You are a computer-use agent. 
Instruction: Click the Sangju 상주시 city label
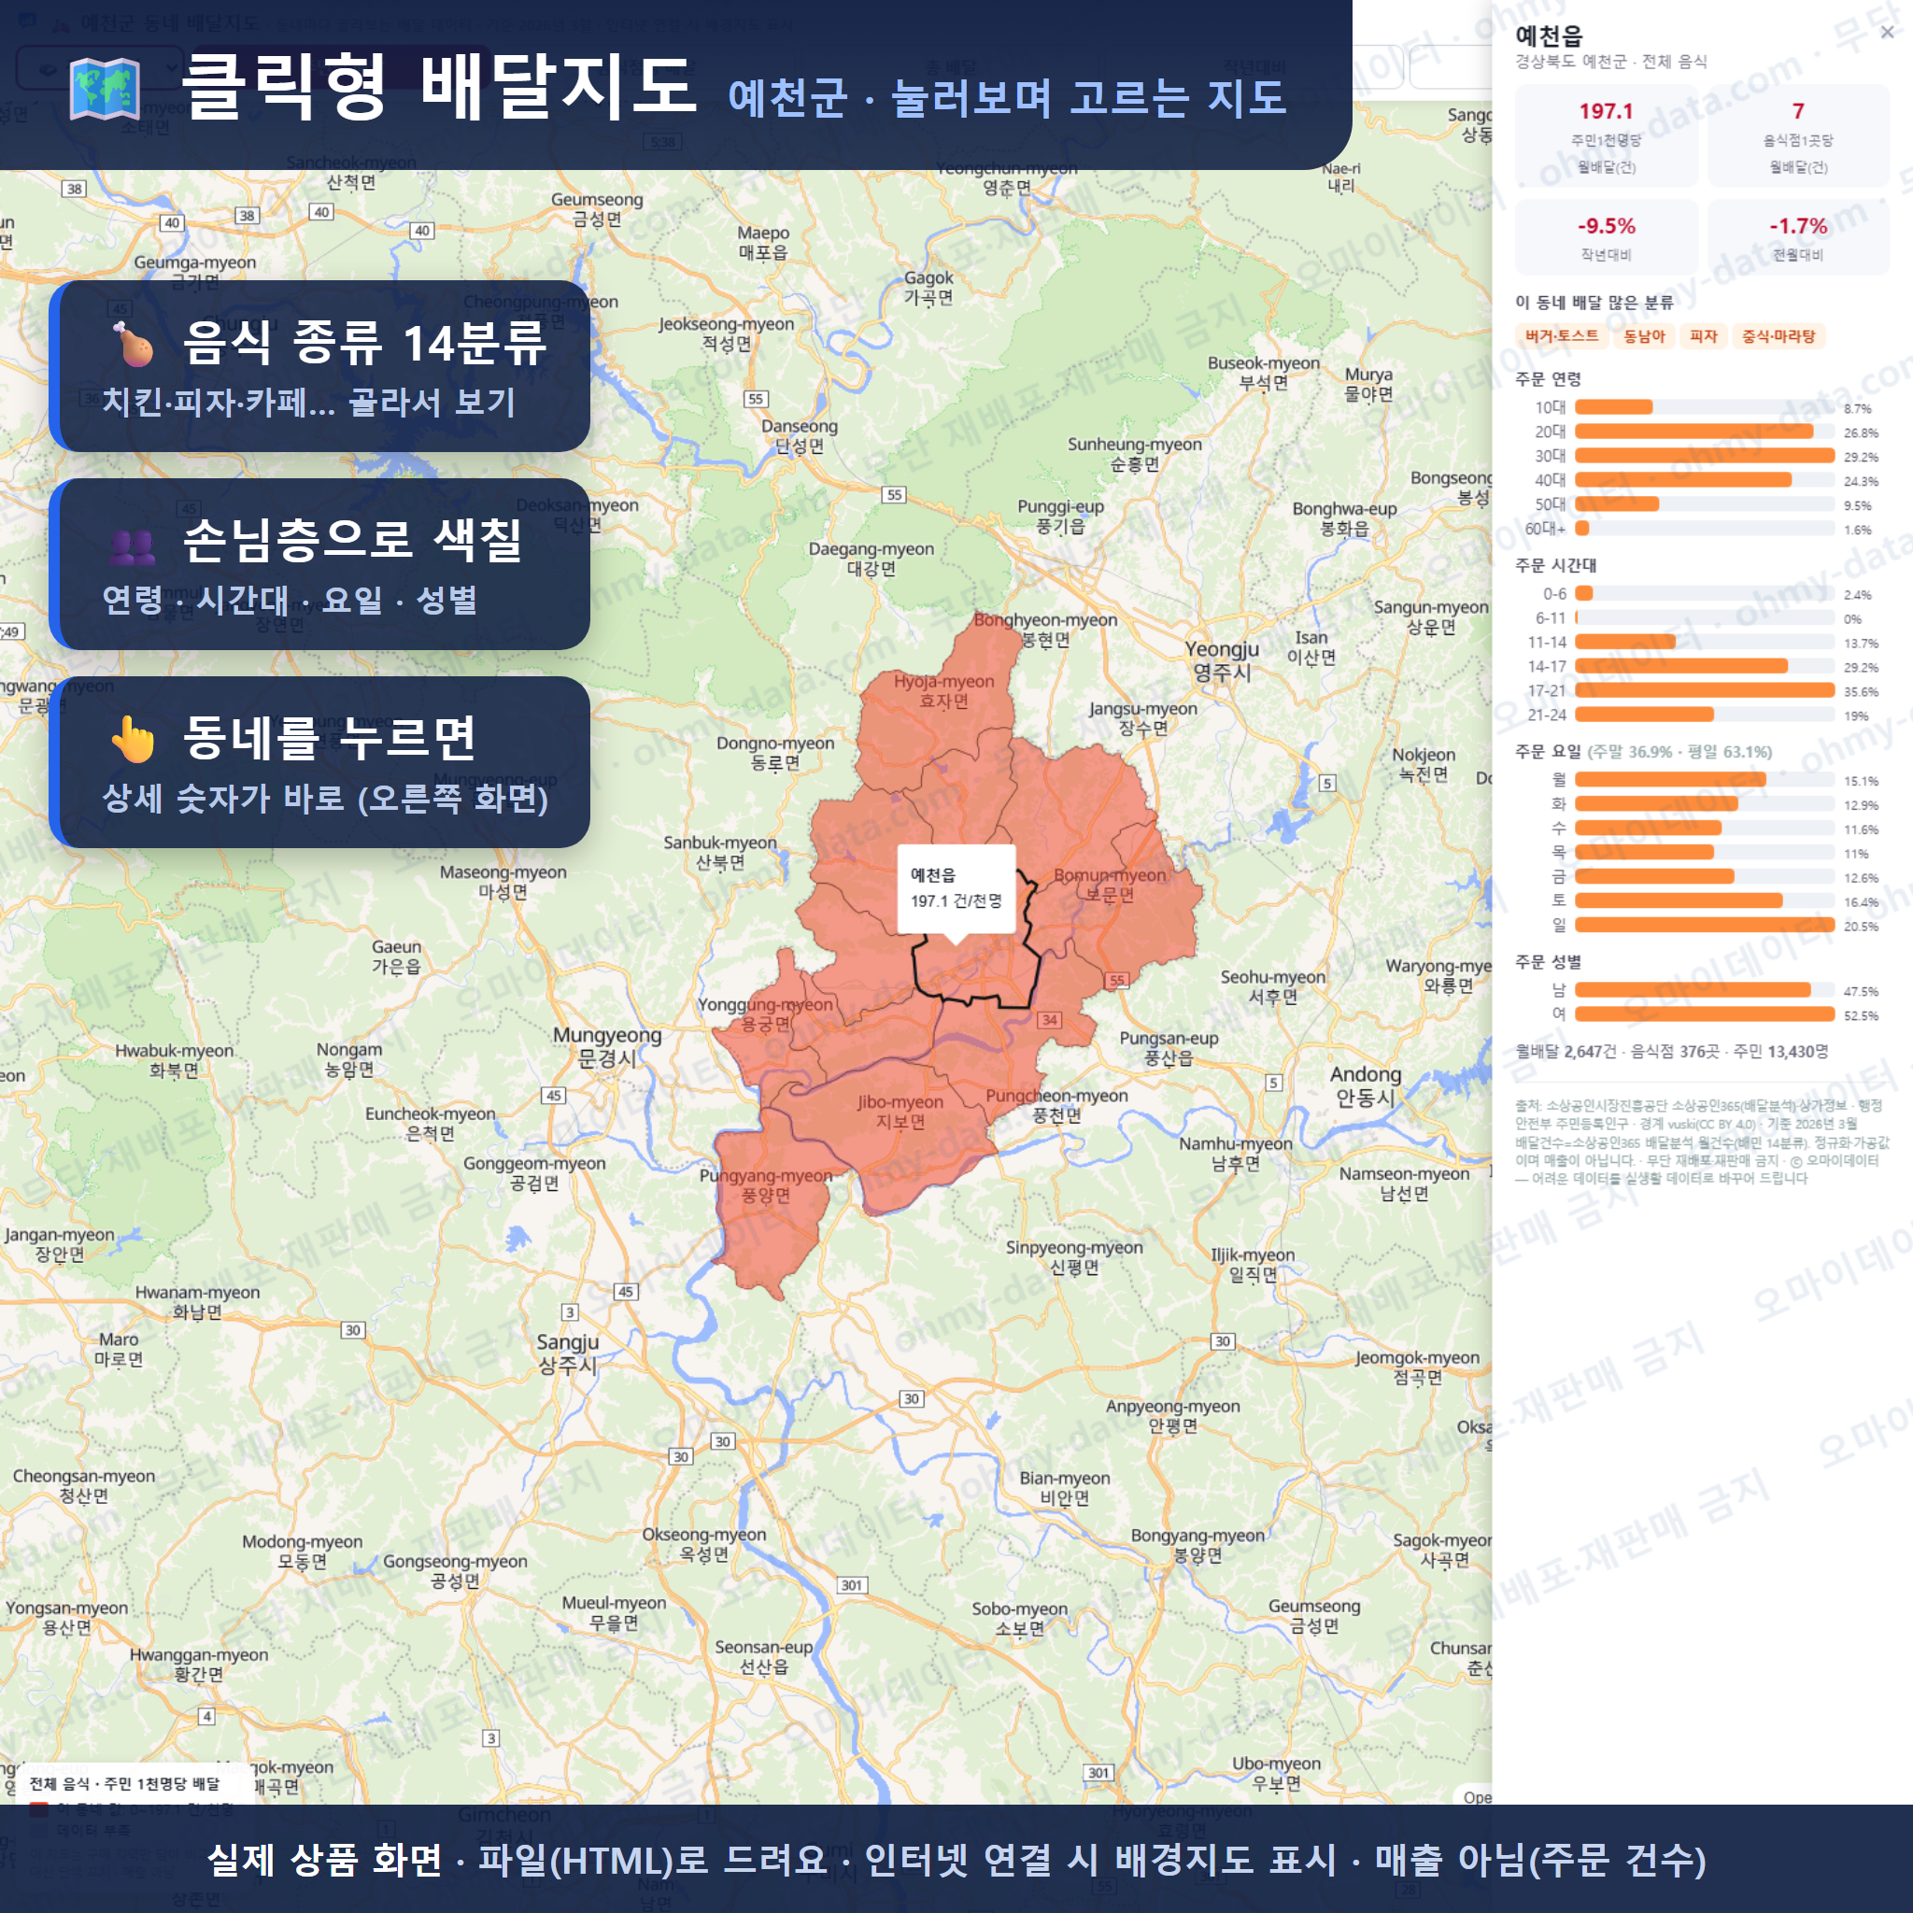tap(567, 1353)
